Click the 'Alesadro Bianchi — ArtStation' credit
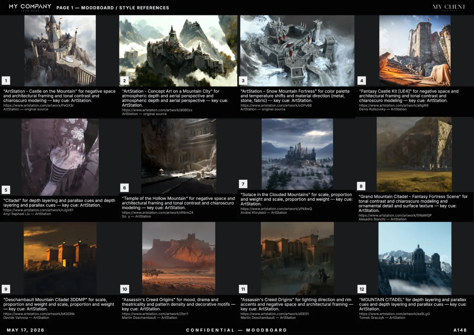474x335 pixels. coord(382,219)
